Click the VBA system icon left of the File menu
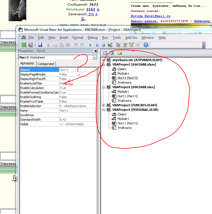 click(24, 37)
